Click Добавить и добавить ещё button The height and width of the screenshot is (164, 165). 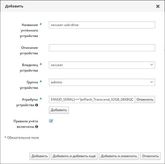(74, 156)
